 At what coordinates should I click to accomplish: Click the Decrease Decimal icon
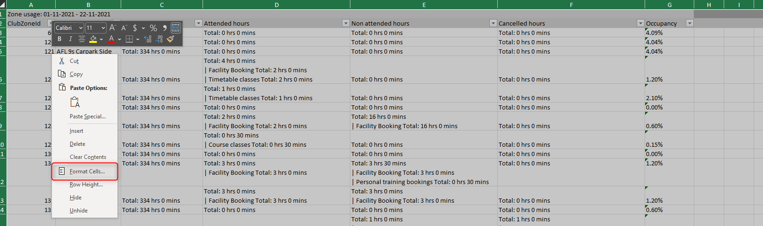[x=160, y=39]
